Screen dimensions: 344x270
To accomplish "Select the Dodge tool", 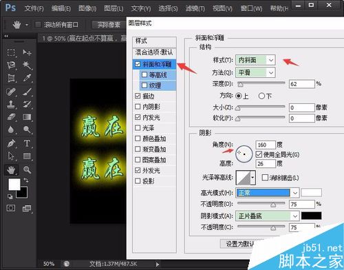I will coord(27,130).
